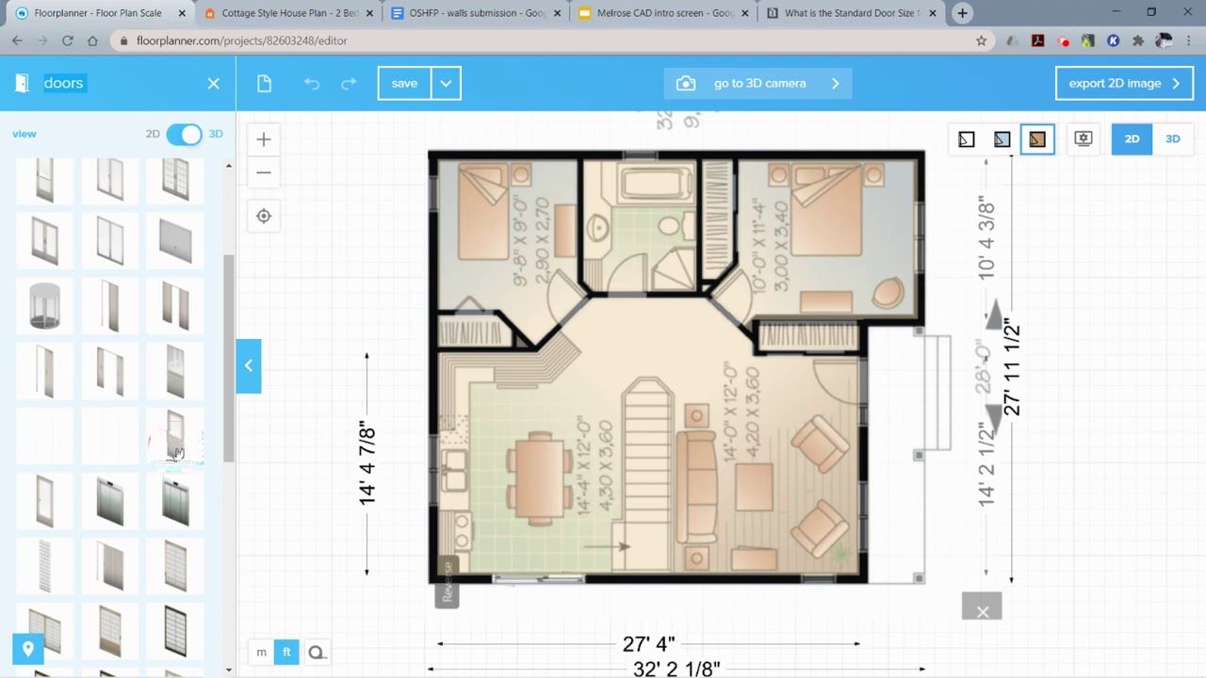Select the 14' 4 7/8" dimension label

367,463
